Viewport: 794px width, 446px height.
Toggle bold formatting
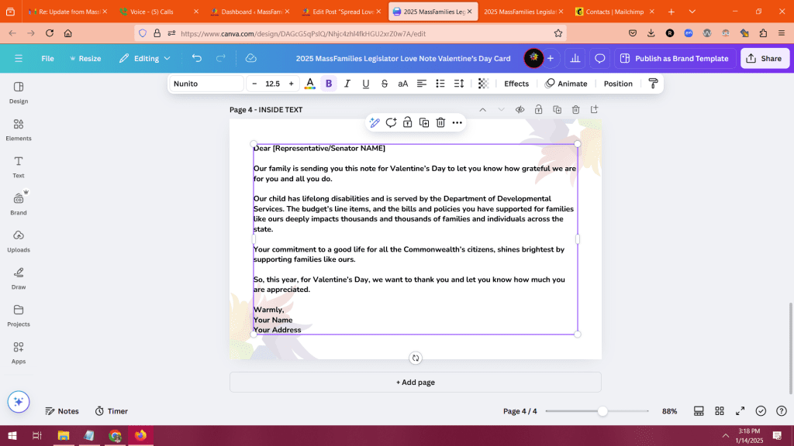coord(329,84)
